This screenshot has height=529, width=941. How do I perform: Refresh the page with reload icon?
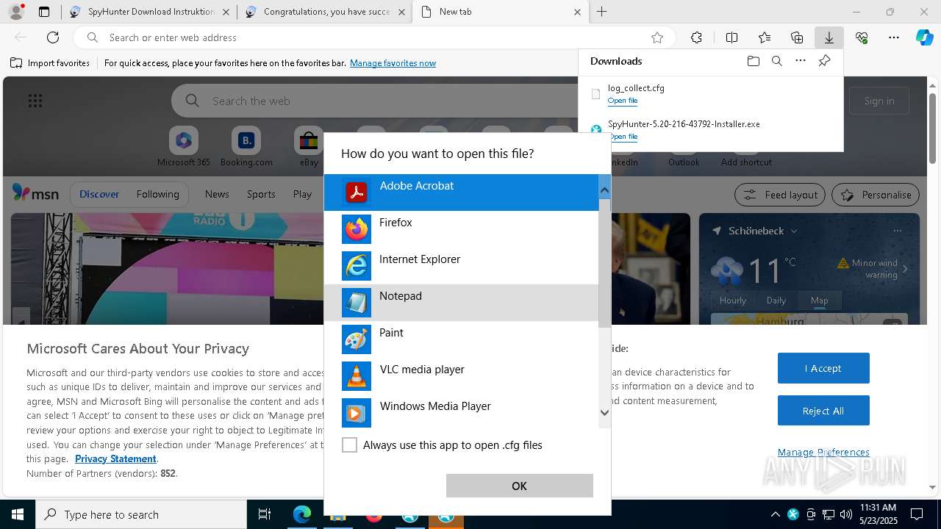click(x=53, y=37)
